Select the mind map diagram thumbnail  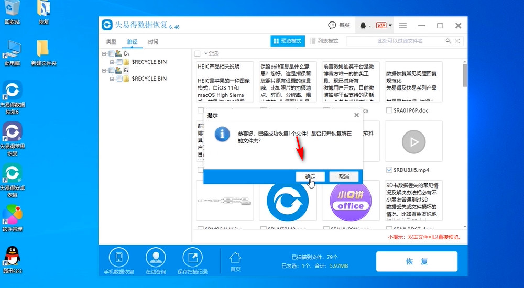click(225, 201)
